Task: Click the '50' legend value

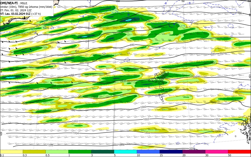Action: click(x=230, y=155)
